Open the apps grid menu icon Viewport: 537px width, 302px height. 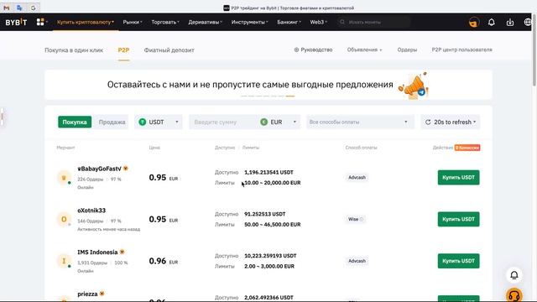coord(40,22)
